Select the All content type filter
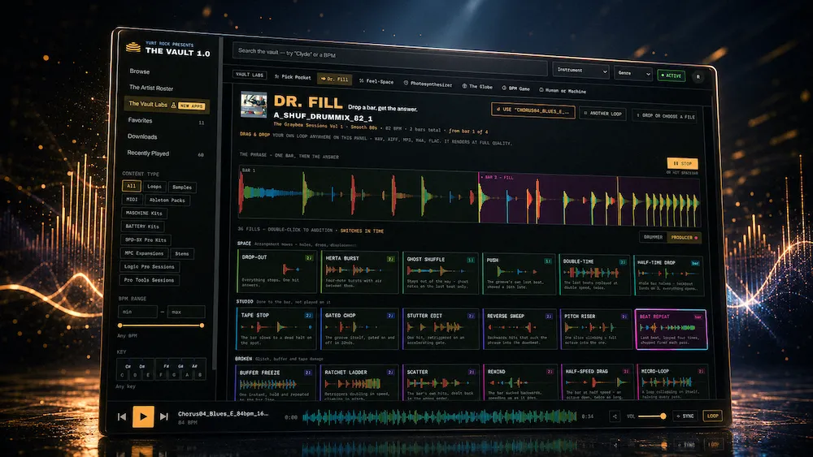The height and width of the screenshot is (457, 813). click(x=131, y=186)
